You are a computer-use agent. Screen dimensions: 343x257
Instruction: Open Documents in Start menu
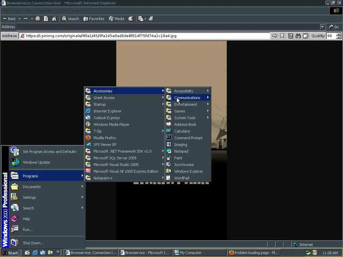point(47,187)
